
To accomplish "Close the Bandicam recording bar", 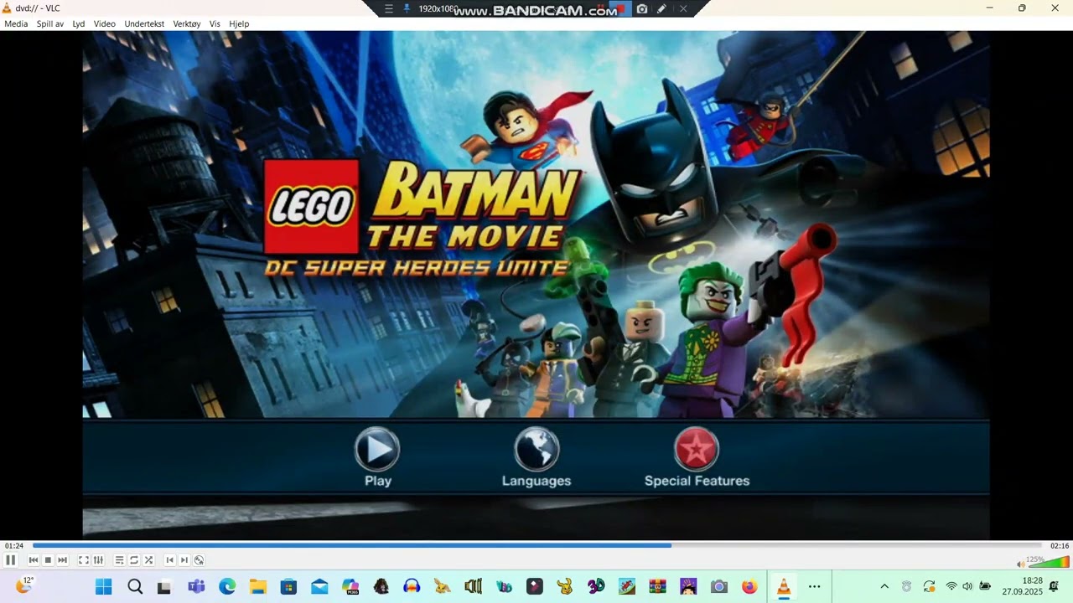I will [x=683, y=8].
